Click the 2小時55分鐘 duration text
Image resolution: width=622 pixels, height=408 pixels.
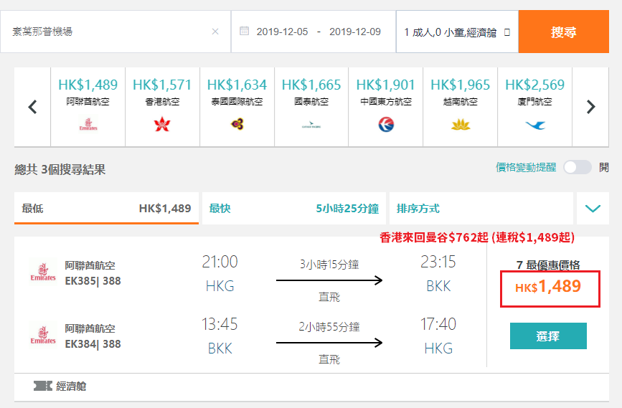click(x=329, y=327)
